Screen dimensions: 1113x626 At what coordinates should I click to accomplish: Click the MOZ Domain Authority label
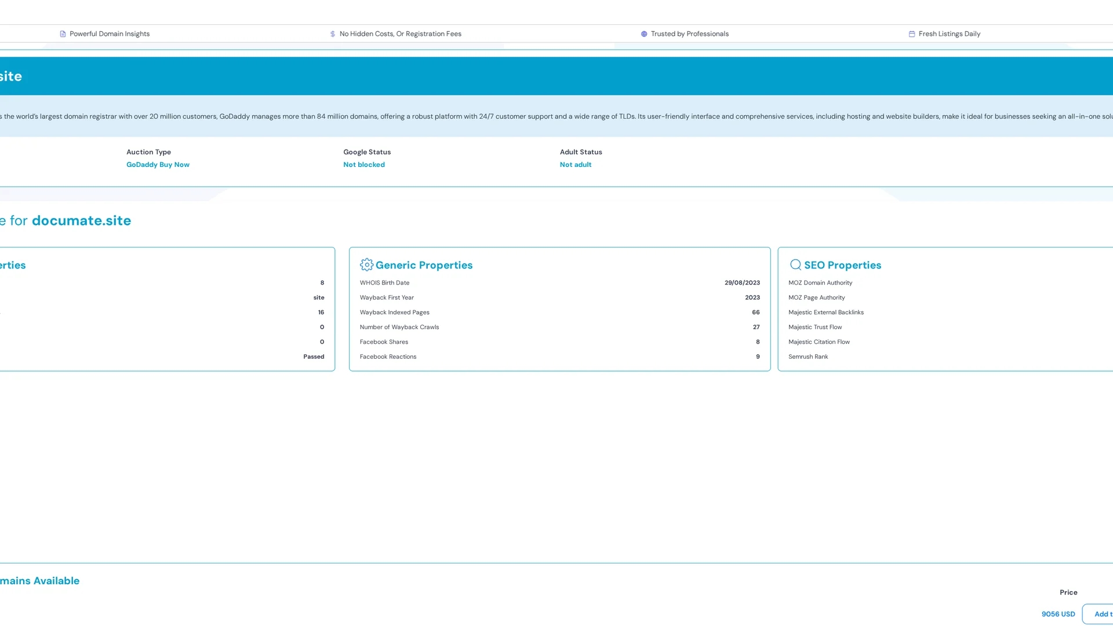click(x=820, y=283)
